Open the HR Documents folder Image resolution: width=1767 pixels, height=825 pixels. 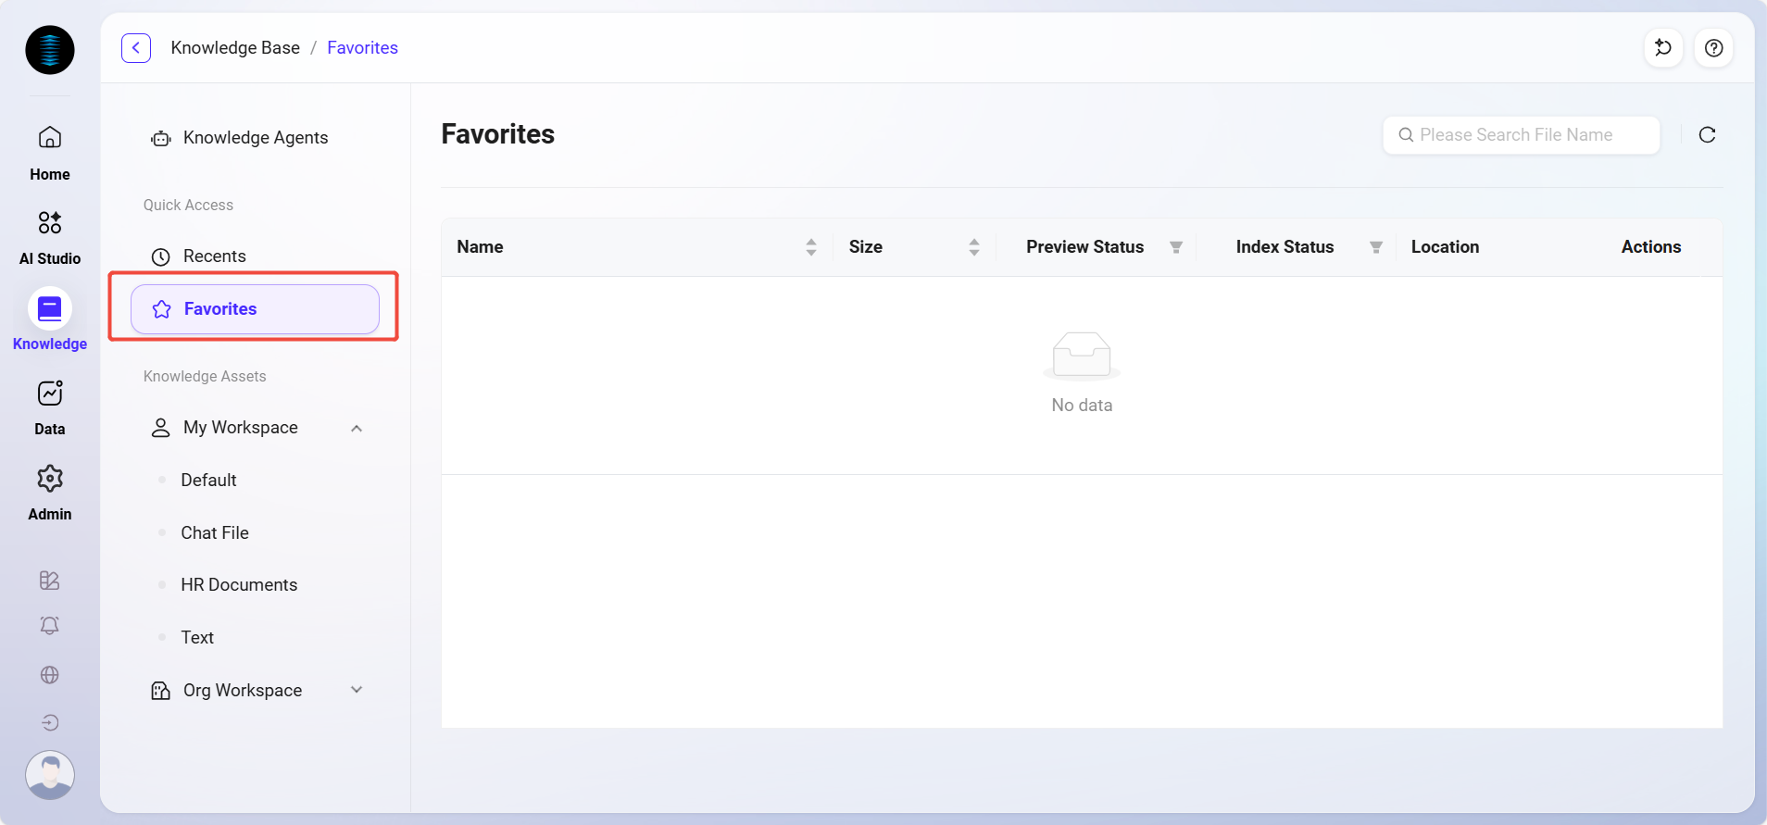pos(239,585)
